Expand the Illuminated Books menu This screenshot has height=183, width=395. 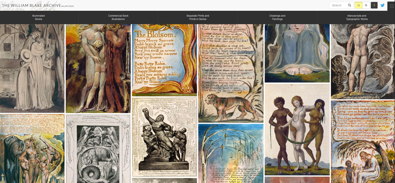(39, 17)
